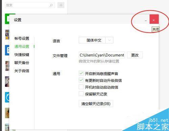
Task: Toggle 开启新消息提醒声音 checkbox
Action: click(x=81, y=73)
